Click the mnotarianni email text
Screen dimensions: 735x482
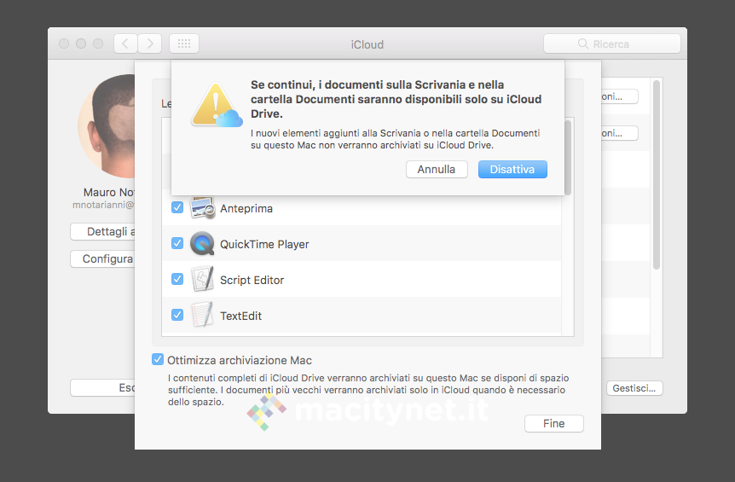point(103,205)
